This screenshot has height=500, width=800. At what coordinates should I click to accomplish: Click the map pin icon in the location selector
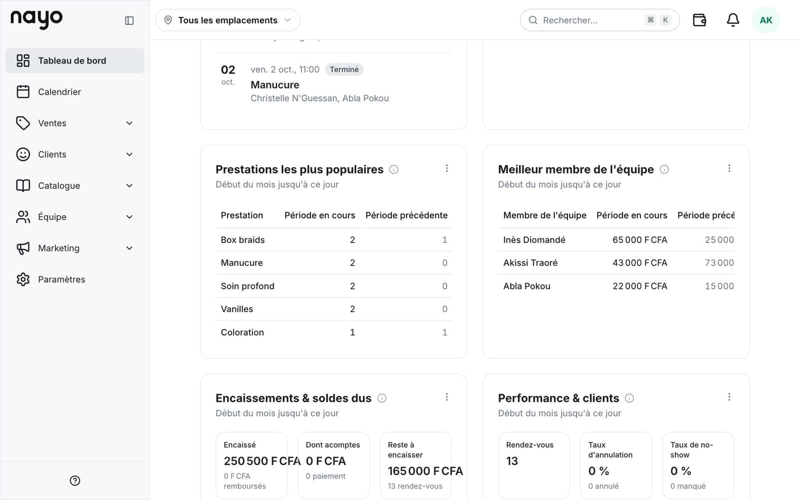168,20
